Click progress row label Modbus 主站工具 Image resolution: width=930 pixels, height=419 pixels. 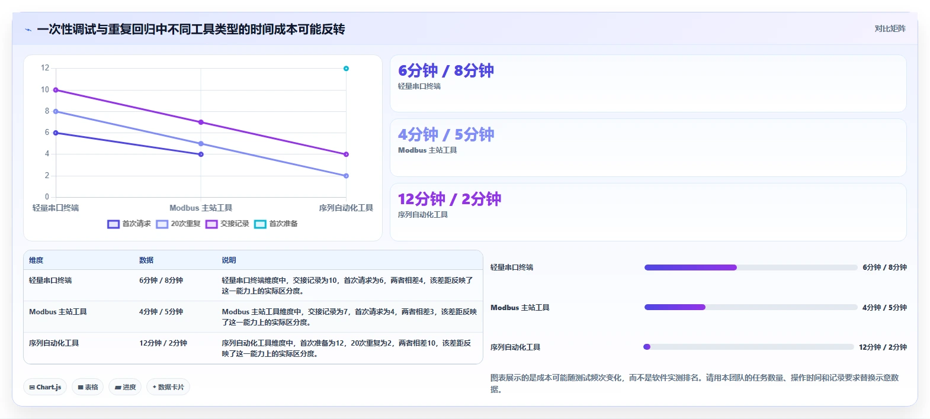pos(520,308)
